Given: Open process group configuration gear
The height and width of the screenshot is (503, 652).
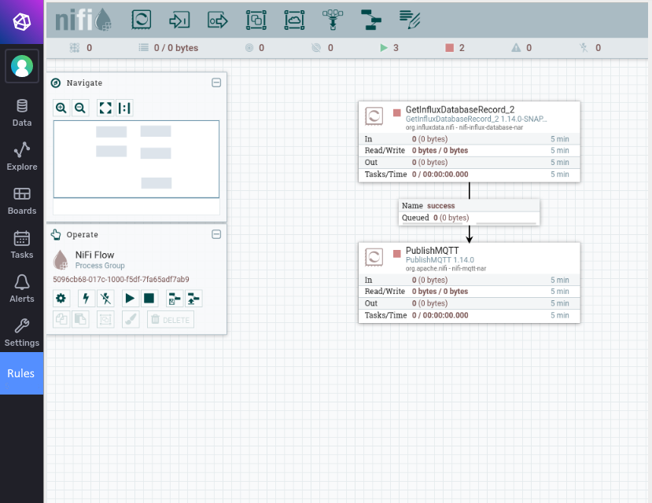Looking at the screenshot, I should coord(61,298).
